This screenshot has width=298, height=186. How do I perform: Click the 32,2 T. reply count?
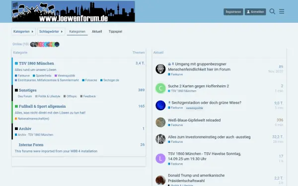[278, 137]
